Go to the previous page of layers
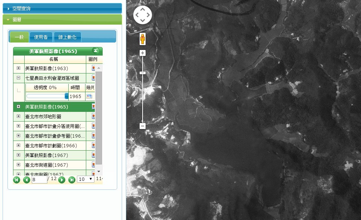 [27, 180]
